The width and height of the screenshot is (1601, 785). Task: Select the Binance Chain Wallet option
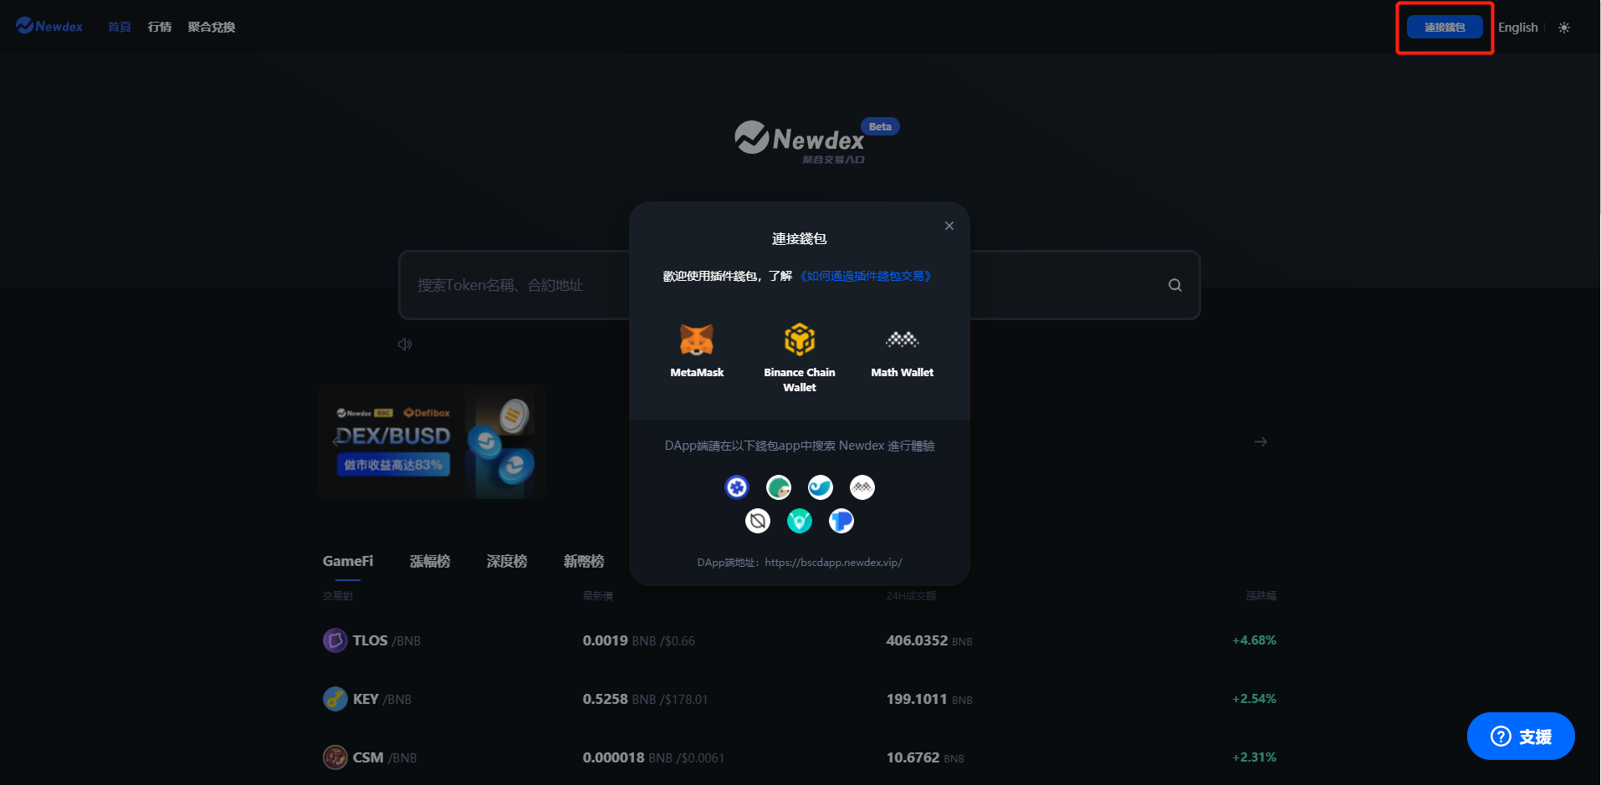[x=800, y=357]
